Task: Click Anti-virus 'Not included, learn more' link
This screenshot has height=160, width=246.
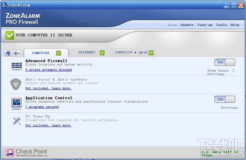Action: [x=48, y=88]
